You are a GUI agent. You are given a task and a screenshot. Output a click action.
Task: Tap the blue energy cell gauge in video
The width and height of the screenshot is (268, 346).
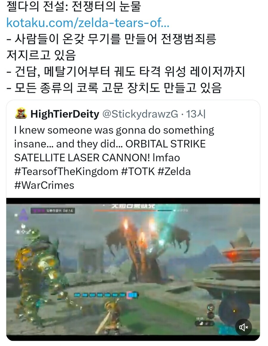[106, 295]
